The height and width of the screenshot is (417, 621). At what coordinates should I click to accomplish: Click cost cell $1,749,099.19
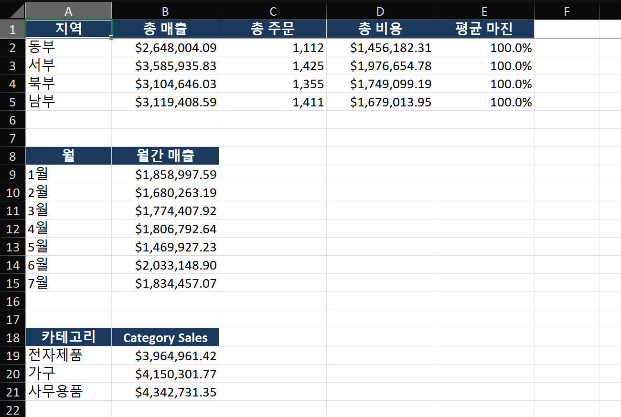[x=380, y=83]
